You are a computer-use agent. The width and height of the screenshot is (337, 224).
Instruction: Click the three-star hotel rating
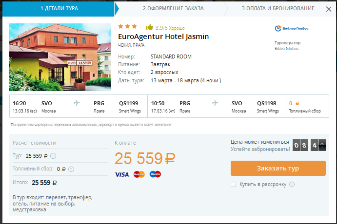point(127,27)
